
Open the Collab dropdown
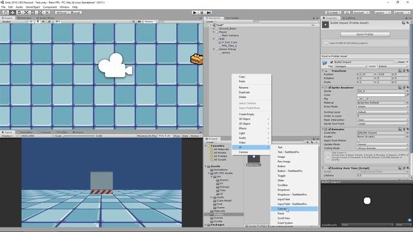click(333, 13)
